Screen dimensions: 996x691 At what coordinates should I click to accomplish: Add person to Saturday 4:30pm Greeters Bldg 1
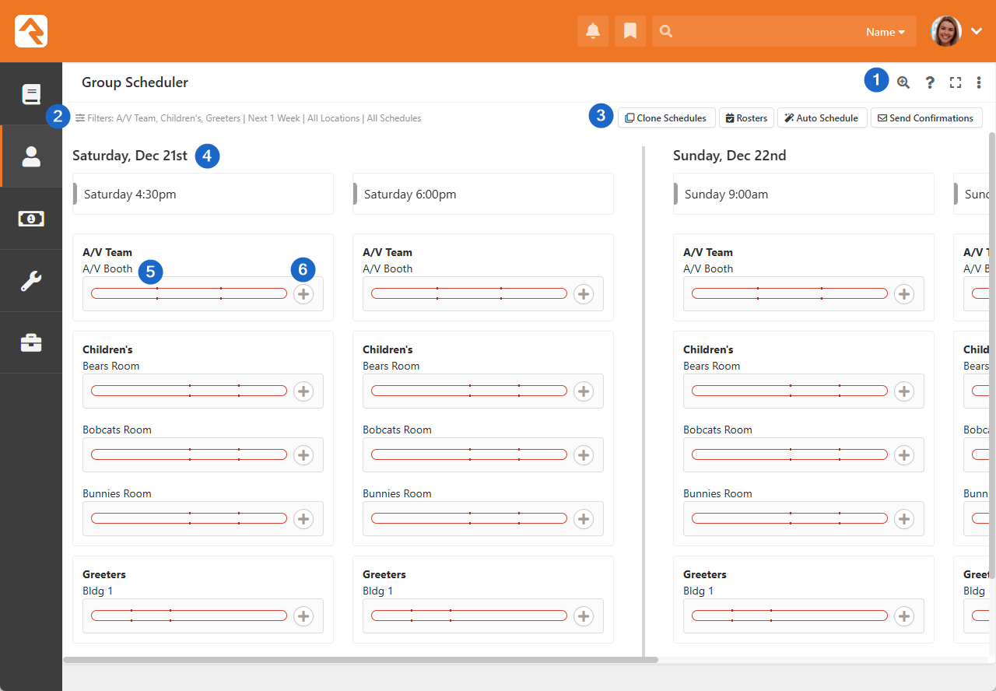[303, 616]
